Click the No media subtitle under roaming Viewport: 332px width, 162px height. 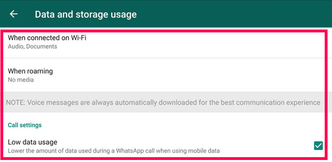tap(21, 80)
